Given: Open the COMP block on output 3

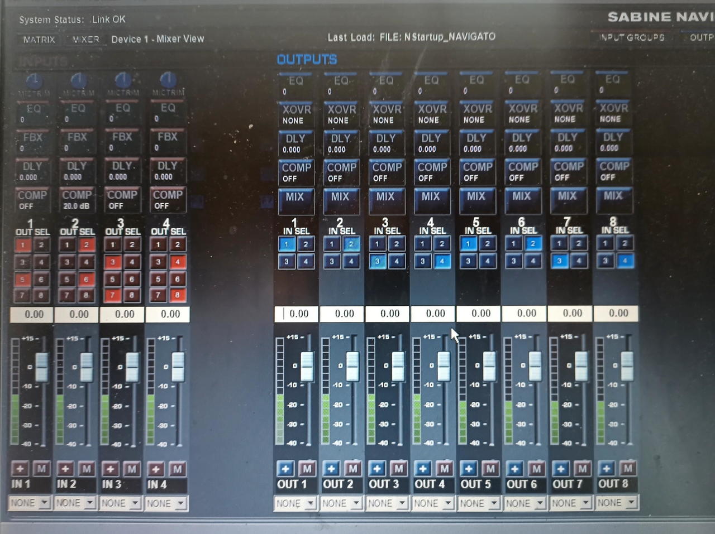Looking at the screenshot, I should 387,172.
